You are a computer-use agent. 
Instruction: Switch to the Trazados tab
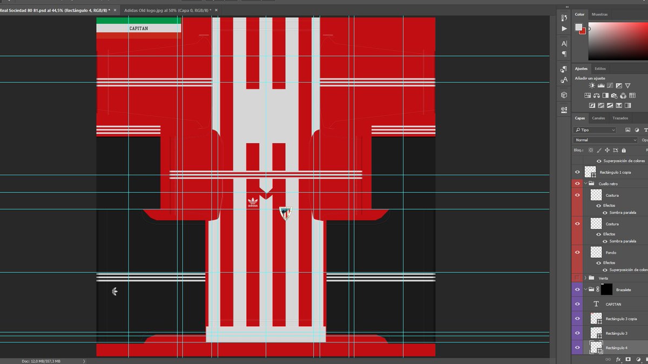click(620, 118)
